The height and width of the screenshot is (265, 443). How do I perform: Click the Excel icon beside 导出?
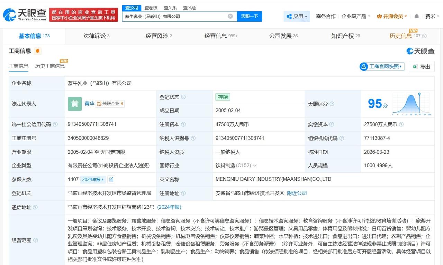tap(415, 66)
